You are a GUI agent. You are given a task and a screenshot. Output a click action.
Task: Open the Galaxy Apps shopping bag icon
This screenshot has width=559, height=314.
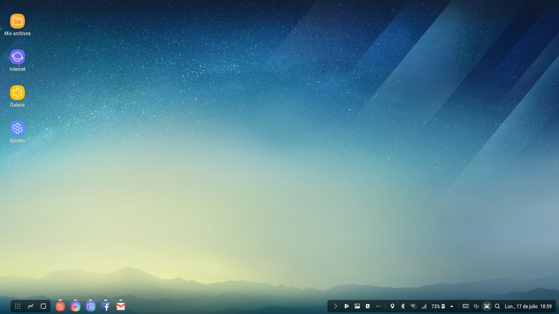pos(75,306)
